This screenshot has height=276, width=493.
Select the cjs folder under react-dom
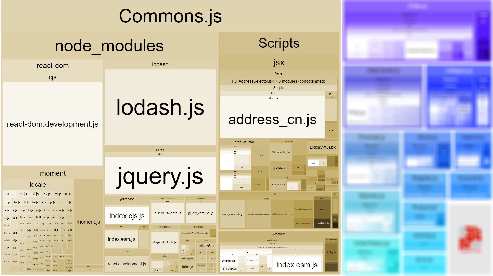pos(52,77)
